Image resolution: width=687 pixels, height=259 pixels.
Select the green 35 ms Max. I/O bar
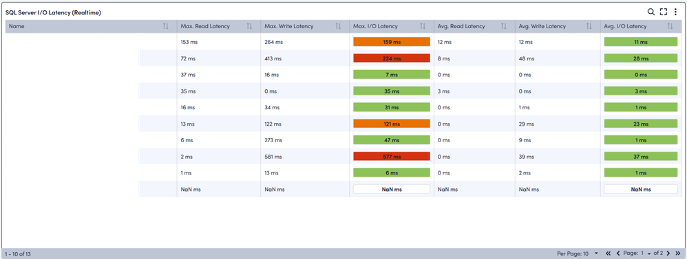391,91
